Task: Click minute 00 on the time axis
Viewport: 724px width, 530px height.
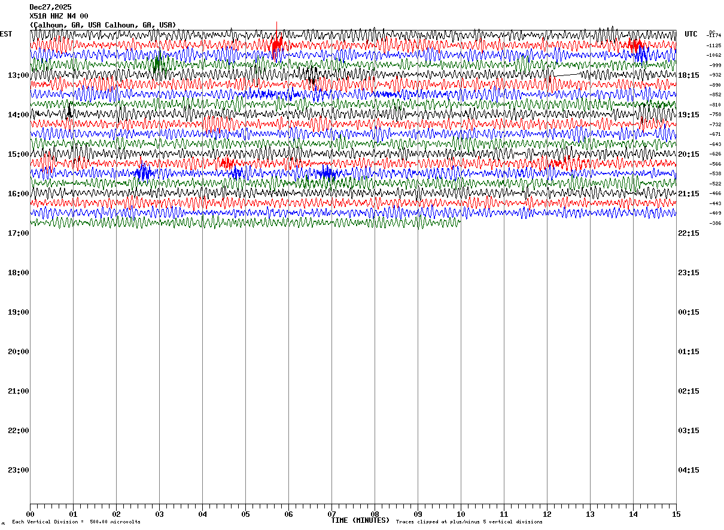Action: tap(30, 514)
